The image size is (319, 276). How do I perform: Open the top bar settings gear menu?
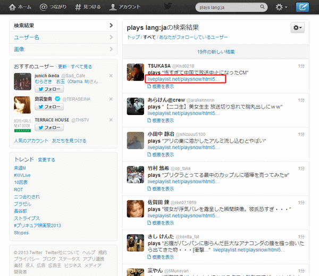point(281,7)
